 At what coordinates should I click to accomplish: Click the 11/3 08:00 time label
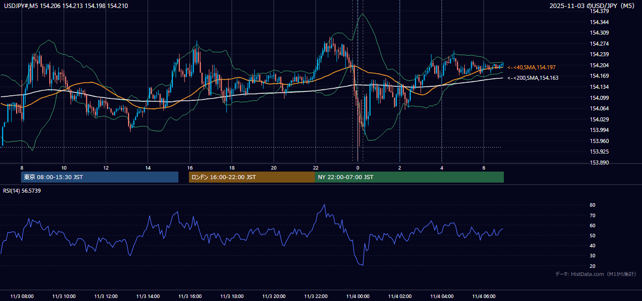click(22, 296)
